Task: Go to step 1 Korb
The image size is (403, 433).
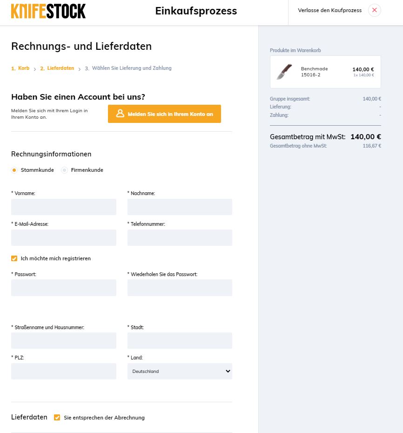Action: 20,68
